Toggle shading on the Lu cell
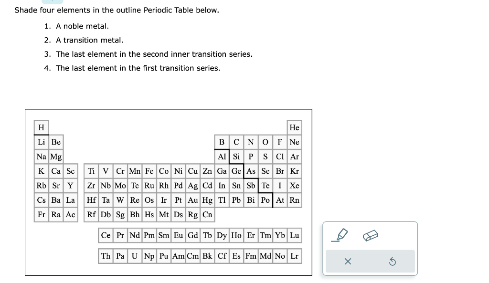The image size is (489, 283). [x=294, y=235]
